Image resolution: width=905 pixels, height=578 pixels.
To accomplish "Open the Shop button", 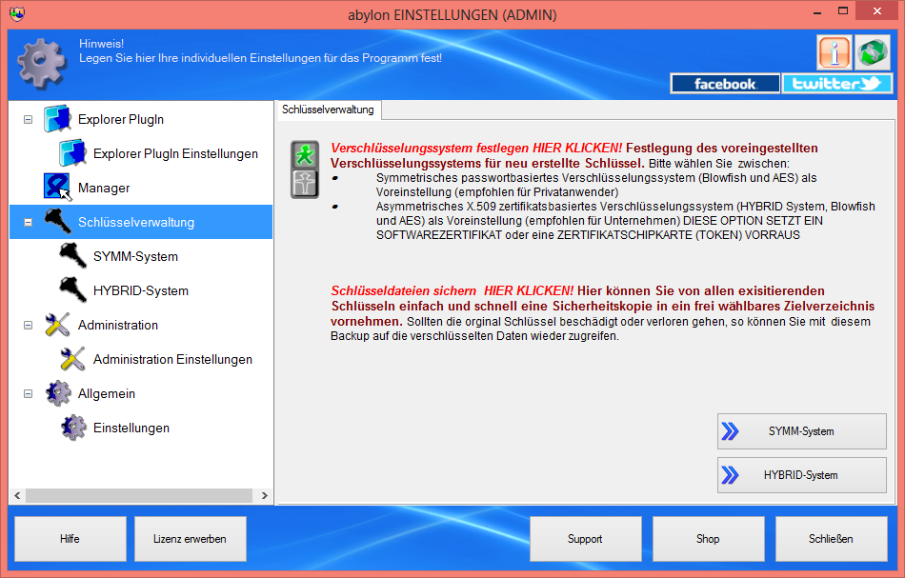I will (x=708, y=539).
